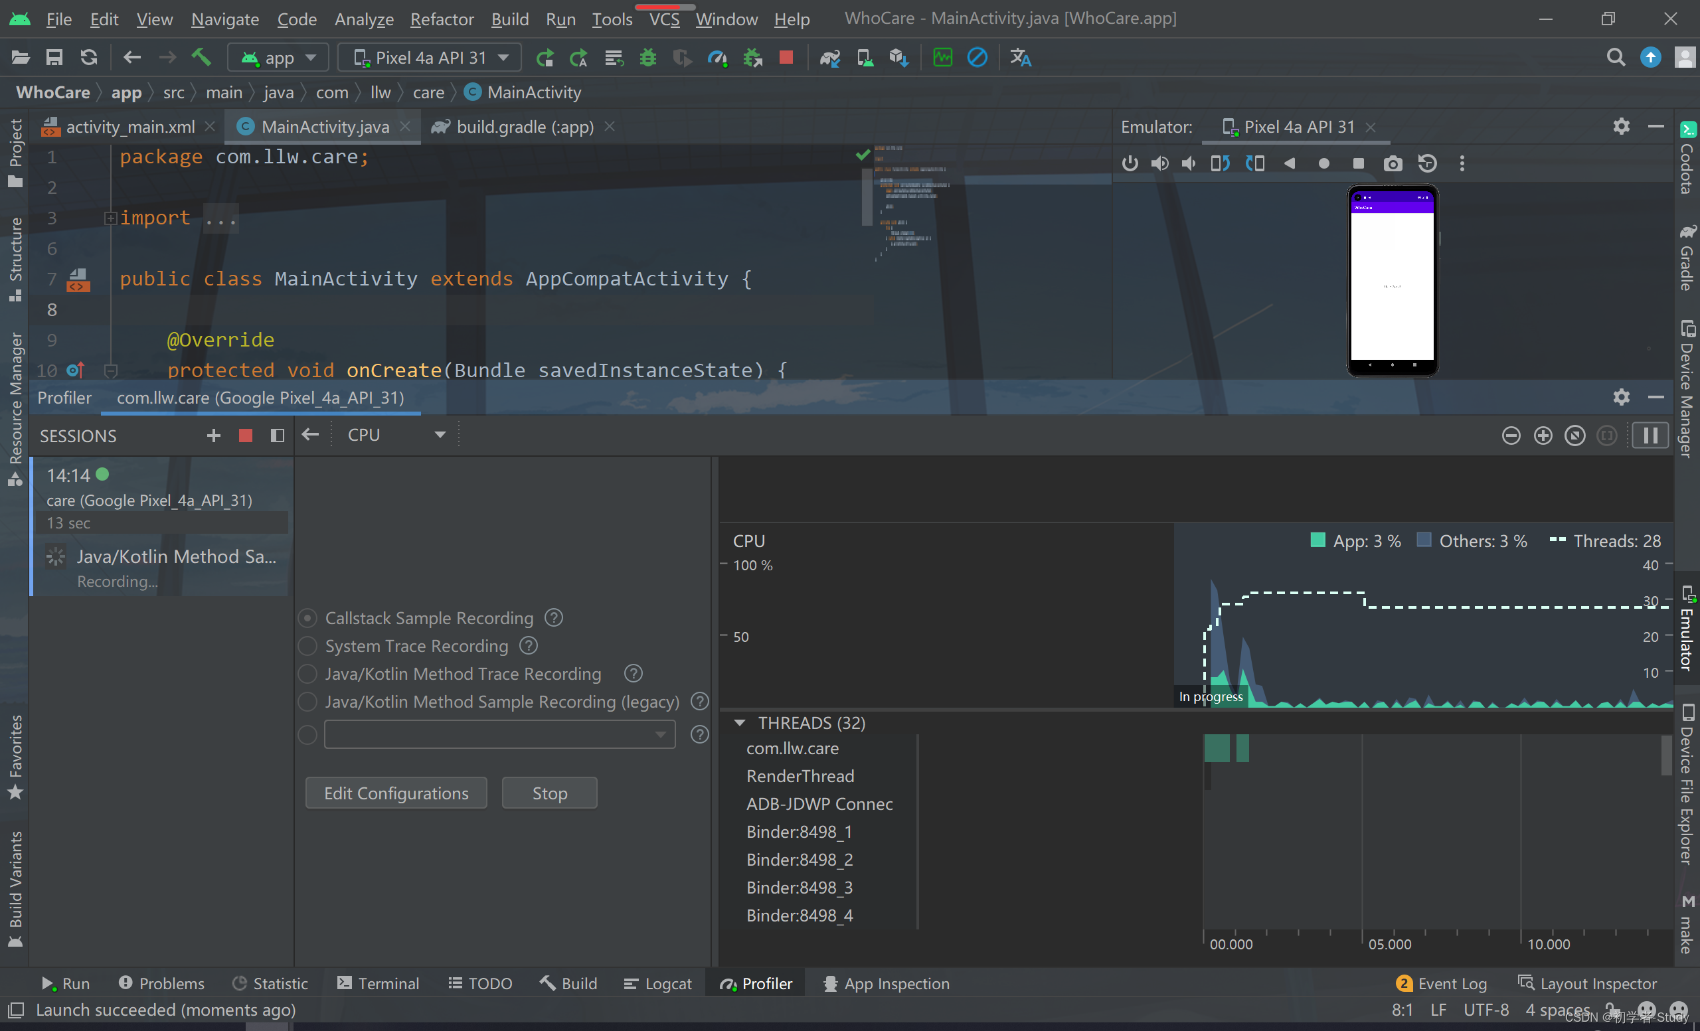The height and width of the screenshot is (1031, 1700).
Task: Click the MainActivity breadcrumb
Action: pos(523,92)
